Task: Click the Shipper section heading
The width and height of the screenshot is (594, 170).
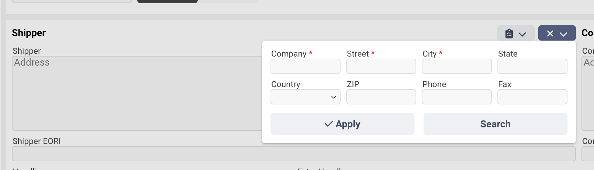Action: point(29,33)
